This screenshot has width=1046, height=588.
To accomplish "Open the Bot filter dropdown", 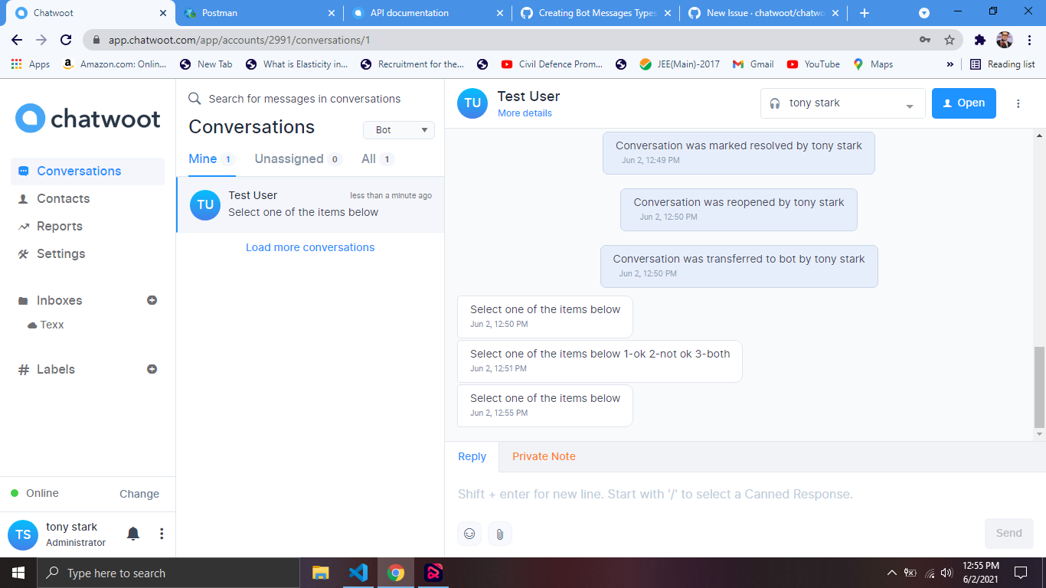I will 398,129.
